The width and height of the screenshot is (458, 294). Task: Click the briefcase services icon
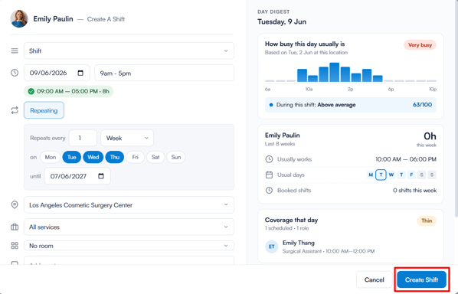[x=15, y=227]
